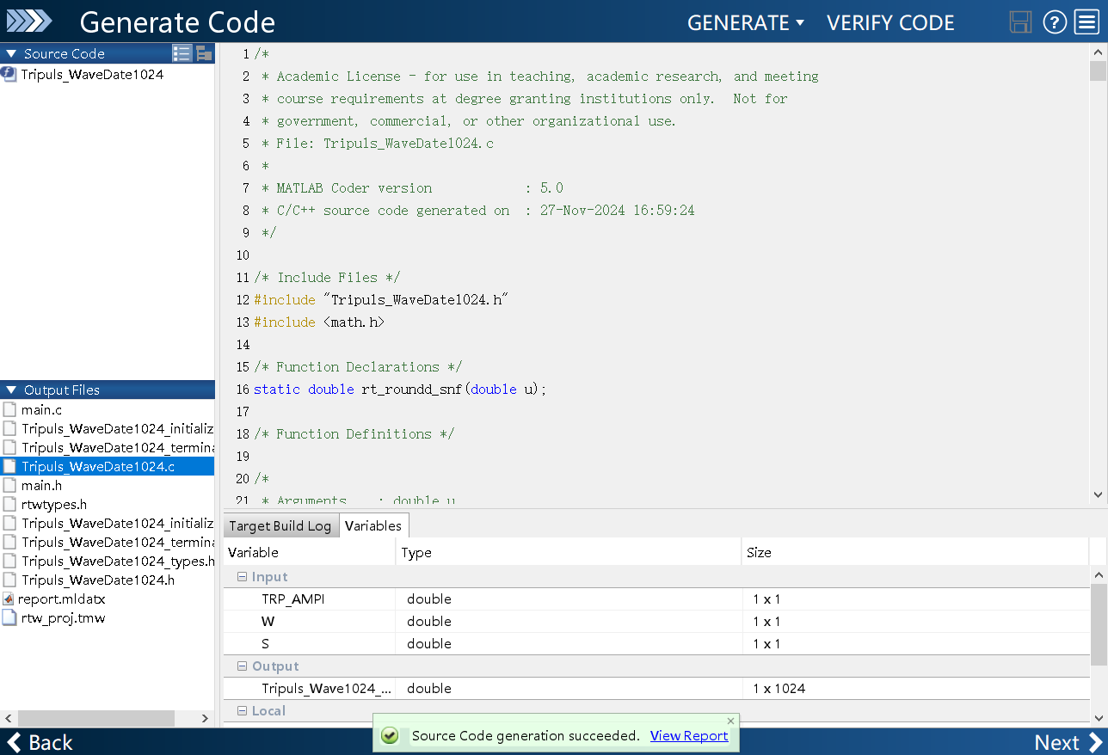Collapse the Output variables group
Viewport: 1108px width, 755px height.
(x=242, y=666)
